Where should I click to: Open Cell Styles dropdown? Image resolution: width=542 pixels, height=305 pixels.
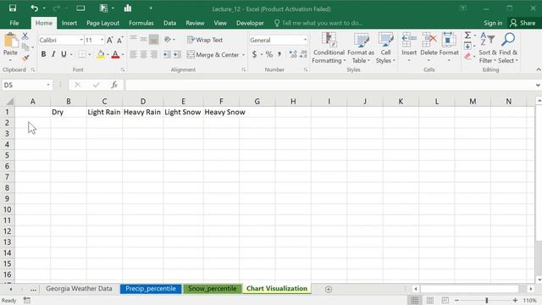coord(385,48)
